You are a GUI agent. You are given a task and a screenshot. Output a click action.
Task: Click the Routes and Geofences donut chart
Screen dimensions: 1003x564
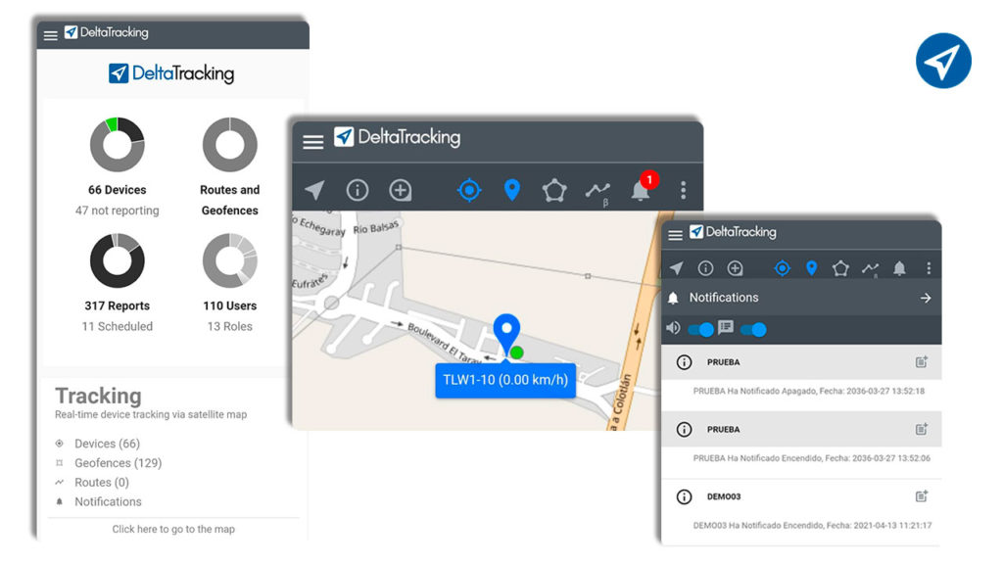pyautogui.click(x=229, y=145)
